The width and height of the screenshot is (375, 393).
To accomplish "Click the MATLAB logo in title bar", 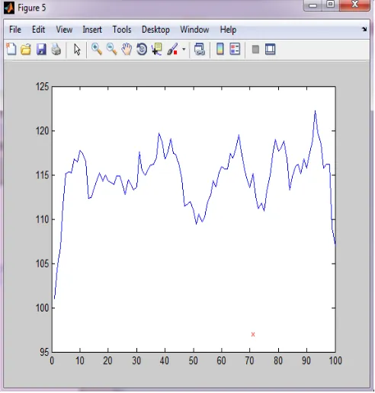I will [x=9, y=8].
